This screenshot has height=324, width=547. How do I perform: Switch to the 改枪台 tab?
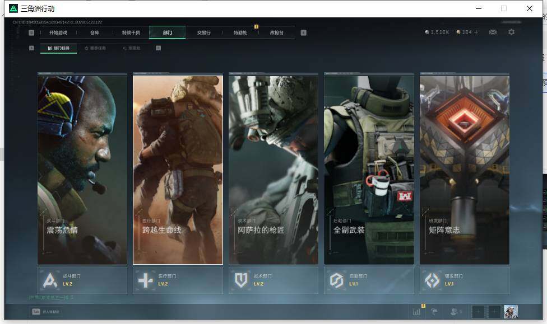[x=277, y=33]
